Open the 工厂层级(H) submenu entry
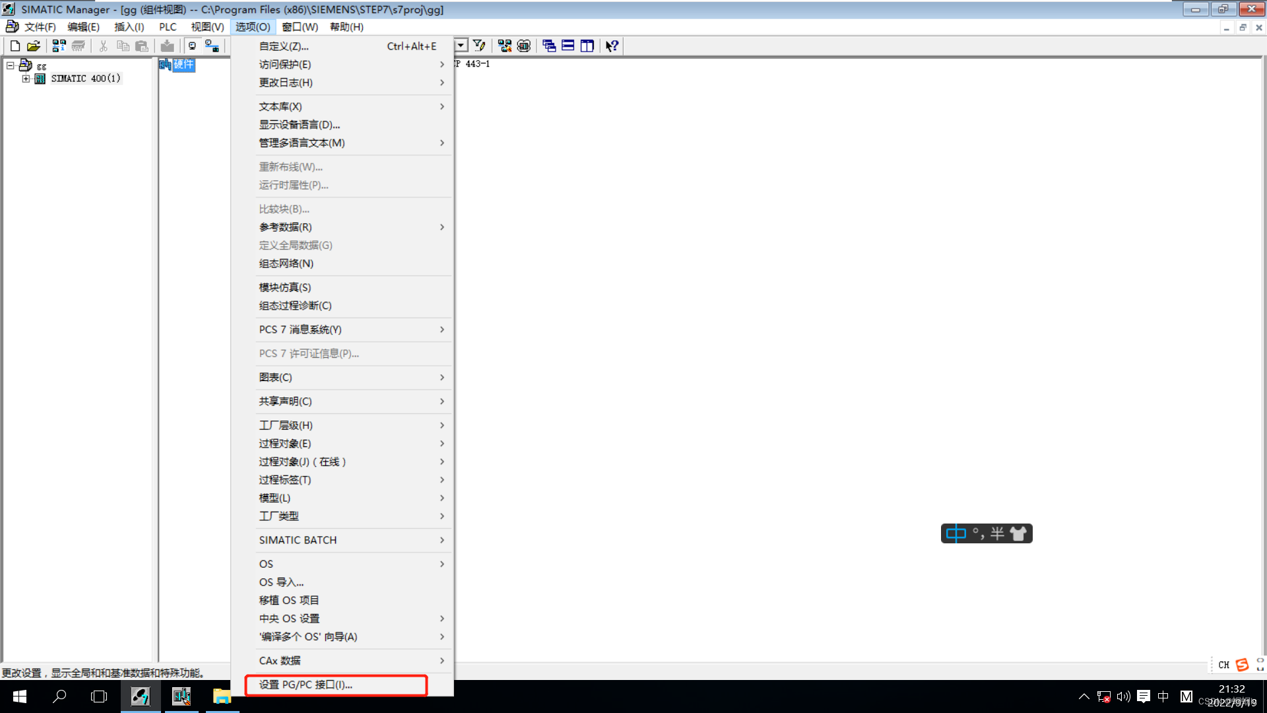The height and width of the screenshot is (713, 1267). tap(342, 425)
